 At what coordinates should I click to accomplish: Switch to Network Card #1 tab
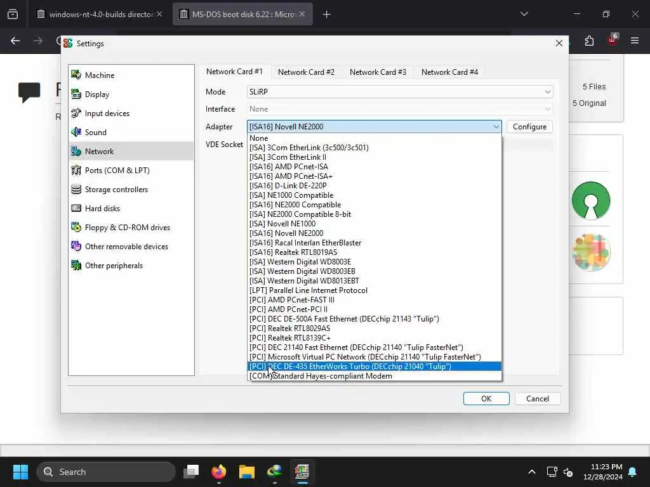(x=234, y=72)
